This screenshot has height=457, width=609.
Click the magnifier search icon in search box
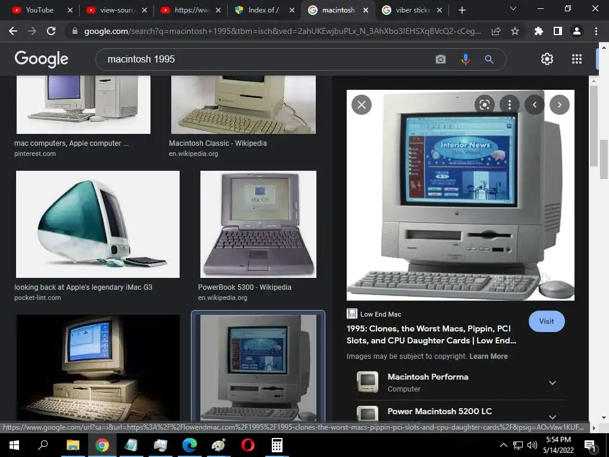pyautogui.click(x=489, y=59)
